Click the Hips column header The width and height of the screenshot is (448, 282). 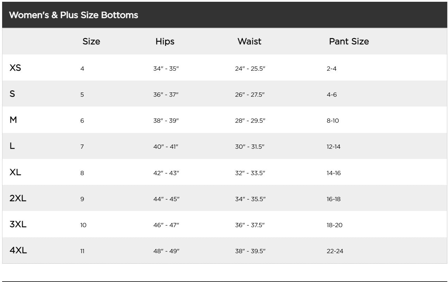(165, 41)
